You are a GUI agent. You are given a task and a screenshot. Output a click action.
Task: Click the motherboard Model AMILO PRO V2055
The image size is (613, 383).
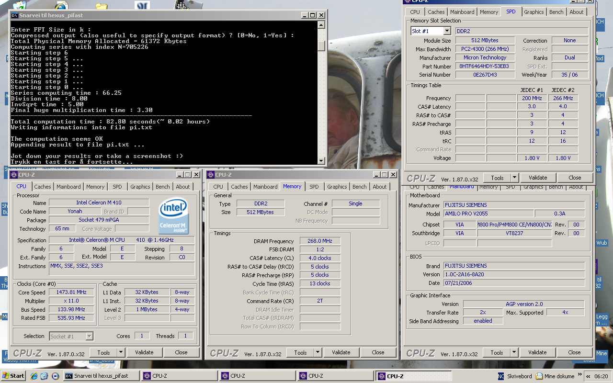click(x=488, y=214)
